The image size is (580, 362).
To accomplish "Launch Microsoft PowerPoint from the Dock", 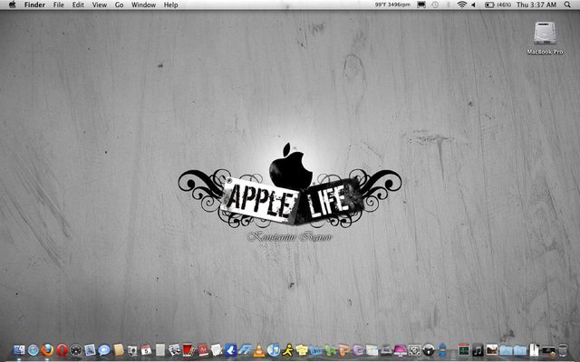I will pos(344,350).
